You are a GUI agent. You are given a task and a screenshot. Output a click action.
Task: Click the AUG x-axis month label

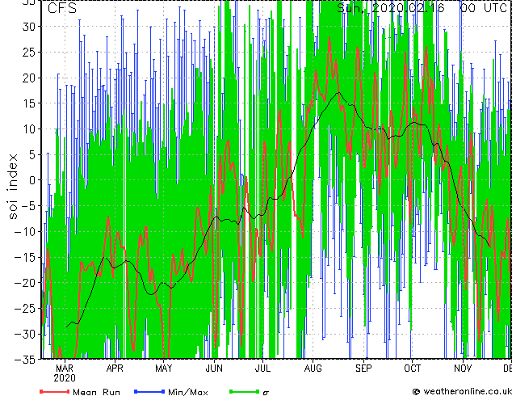click(313, 369)
